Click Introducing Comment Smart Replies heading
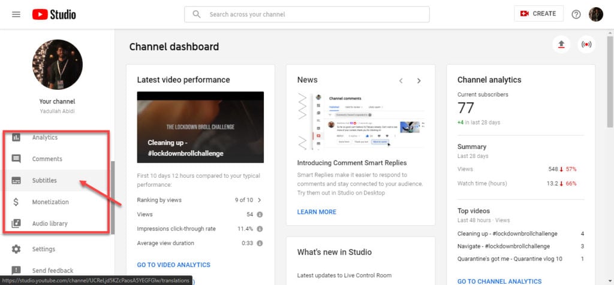The image size is (614, 285). 351,163
